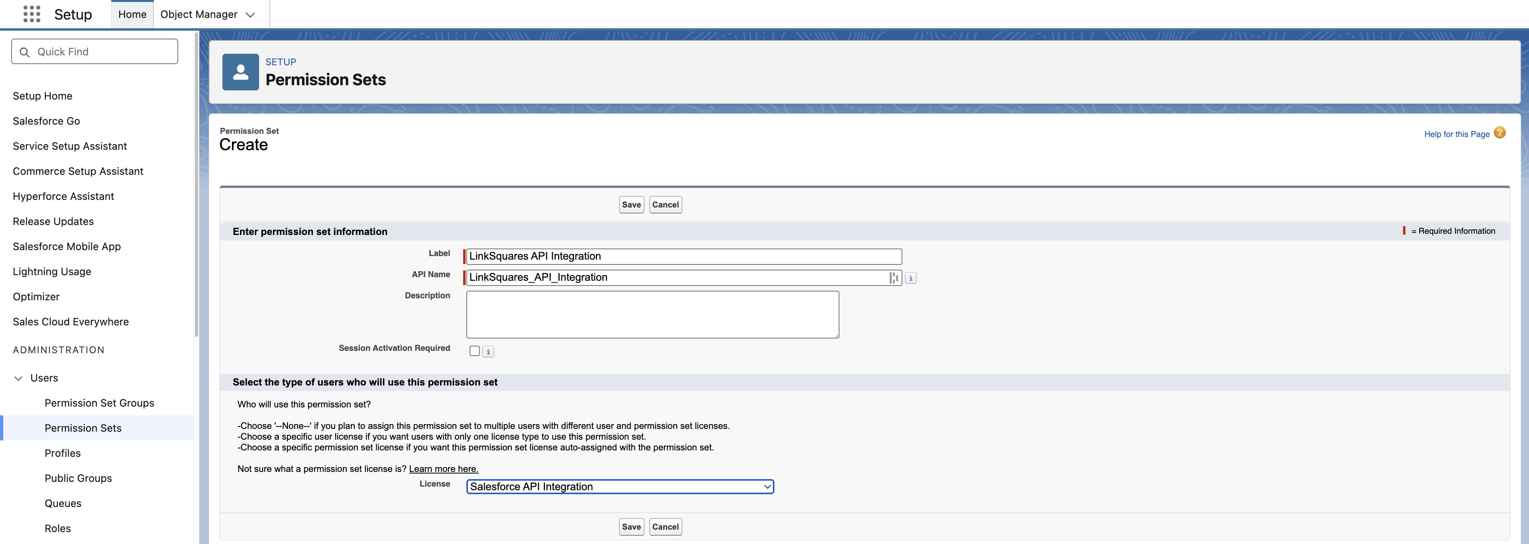Open Profiles in the sidebar
Viewport: 1529px width, 544px height.
[x=62, y=453]
